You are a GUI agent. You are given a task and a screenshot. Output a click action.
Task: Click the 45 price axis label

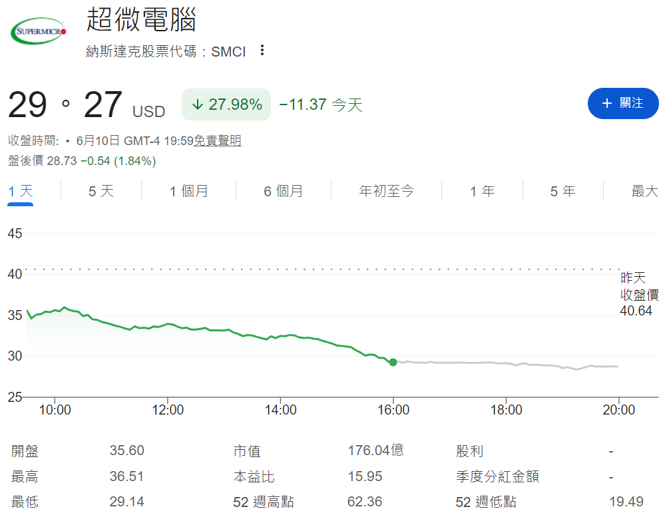click(15, 234)
